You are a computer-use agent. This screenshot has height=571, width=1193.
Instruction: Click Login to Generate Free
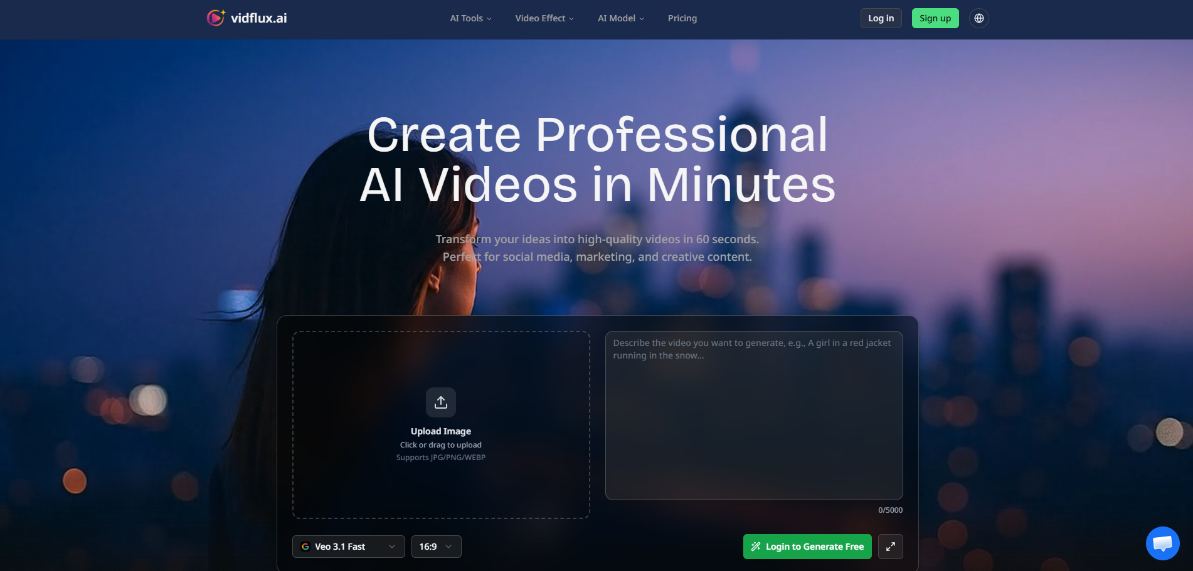[x=807, y=546]
